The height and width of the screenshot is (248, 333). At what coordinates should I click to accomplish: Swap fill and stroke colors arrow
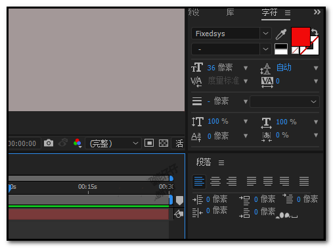[315, 32]
